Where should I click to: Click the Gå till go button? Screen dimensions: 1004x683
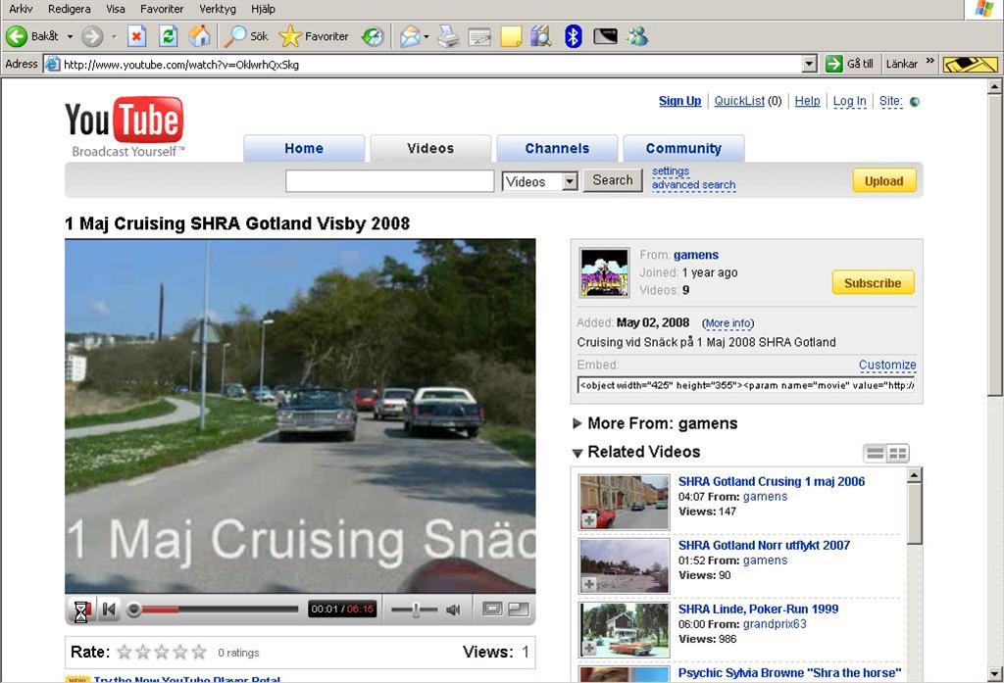(849, 64)
